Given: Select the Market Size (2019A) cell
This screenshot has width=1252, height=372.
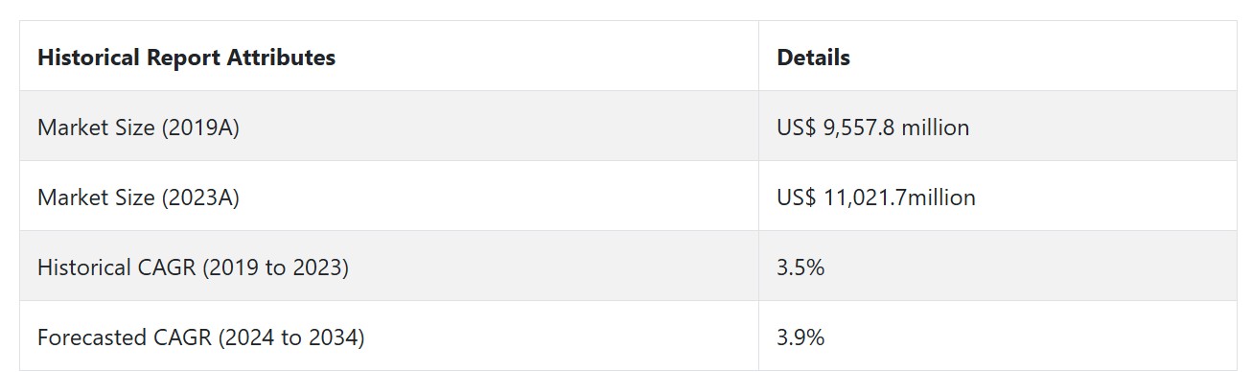Looking at the screenshot, I should coord(389,127).
